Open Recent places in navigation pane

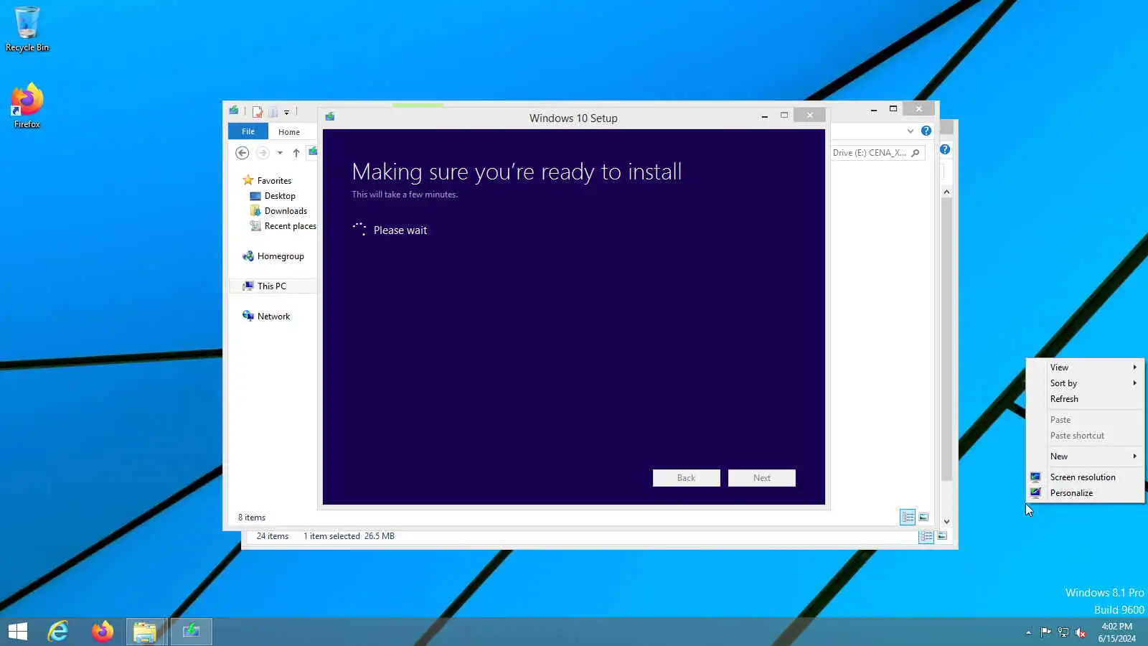(x=283, y=225)
